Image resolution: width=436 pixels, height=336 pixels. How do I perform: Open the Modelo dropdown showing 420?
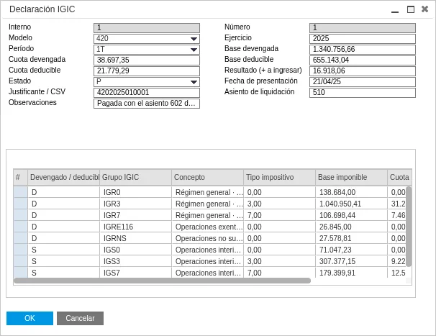coord(147,39)
